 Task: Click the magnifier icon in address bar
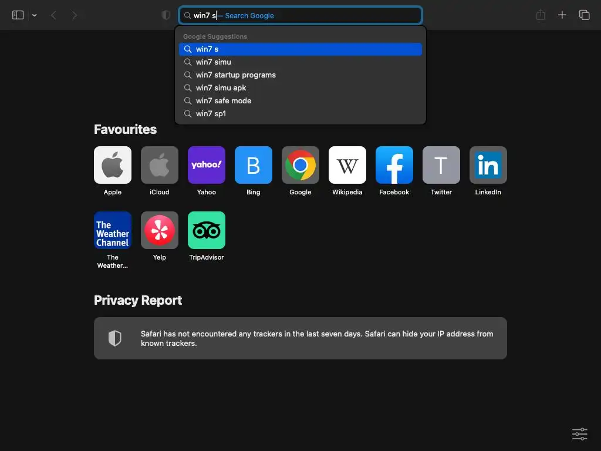[x=187, y=15]
